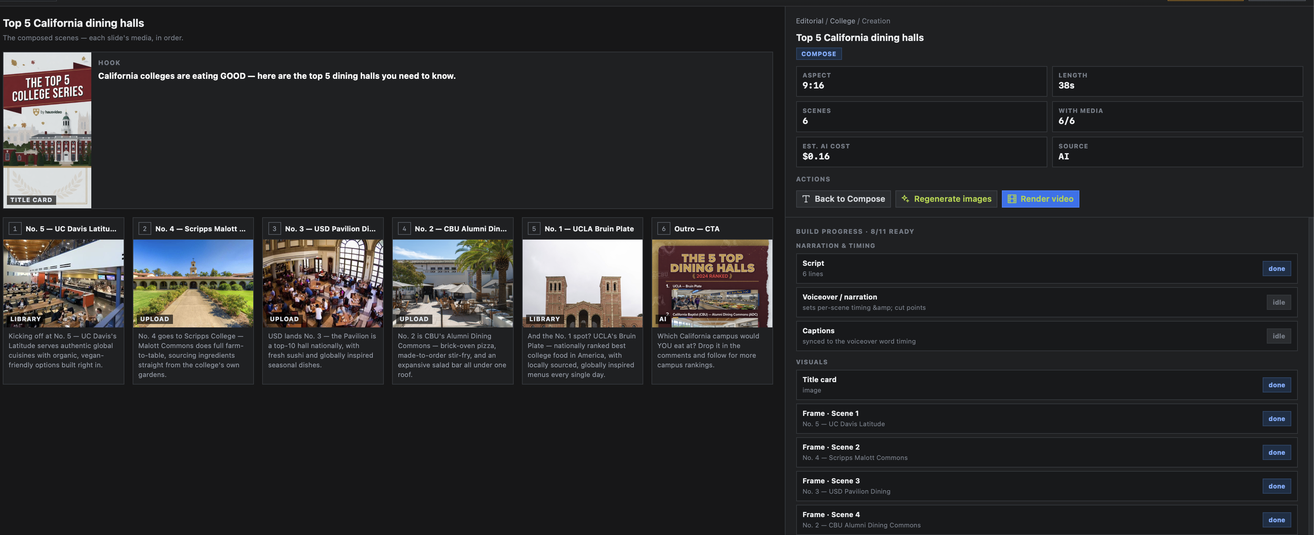Click the SCENES 6 stat box

coord(921,117)
